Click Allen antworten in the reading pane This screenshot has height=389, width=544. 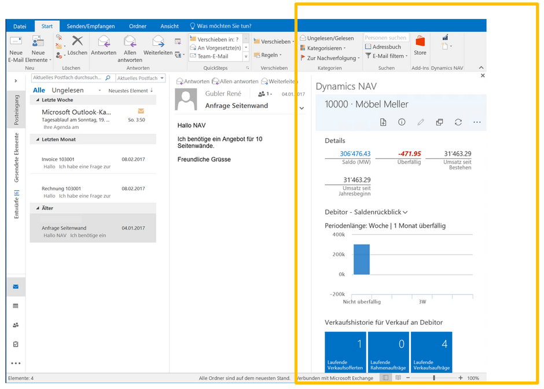pyautogui.click(x=236, y=81)
